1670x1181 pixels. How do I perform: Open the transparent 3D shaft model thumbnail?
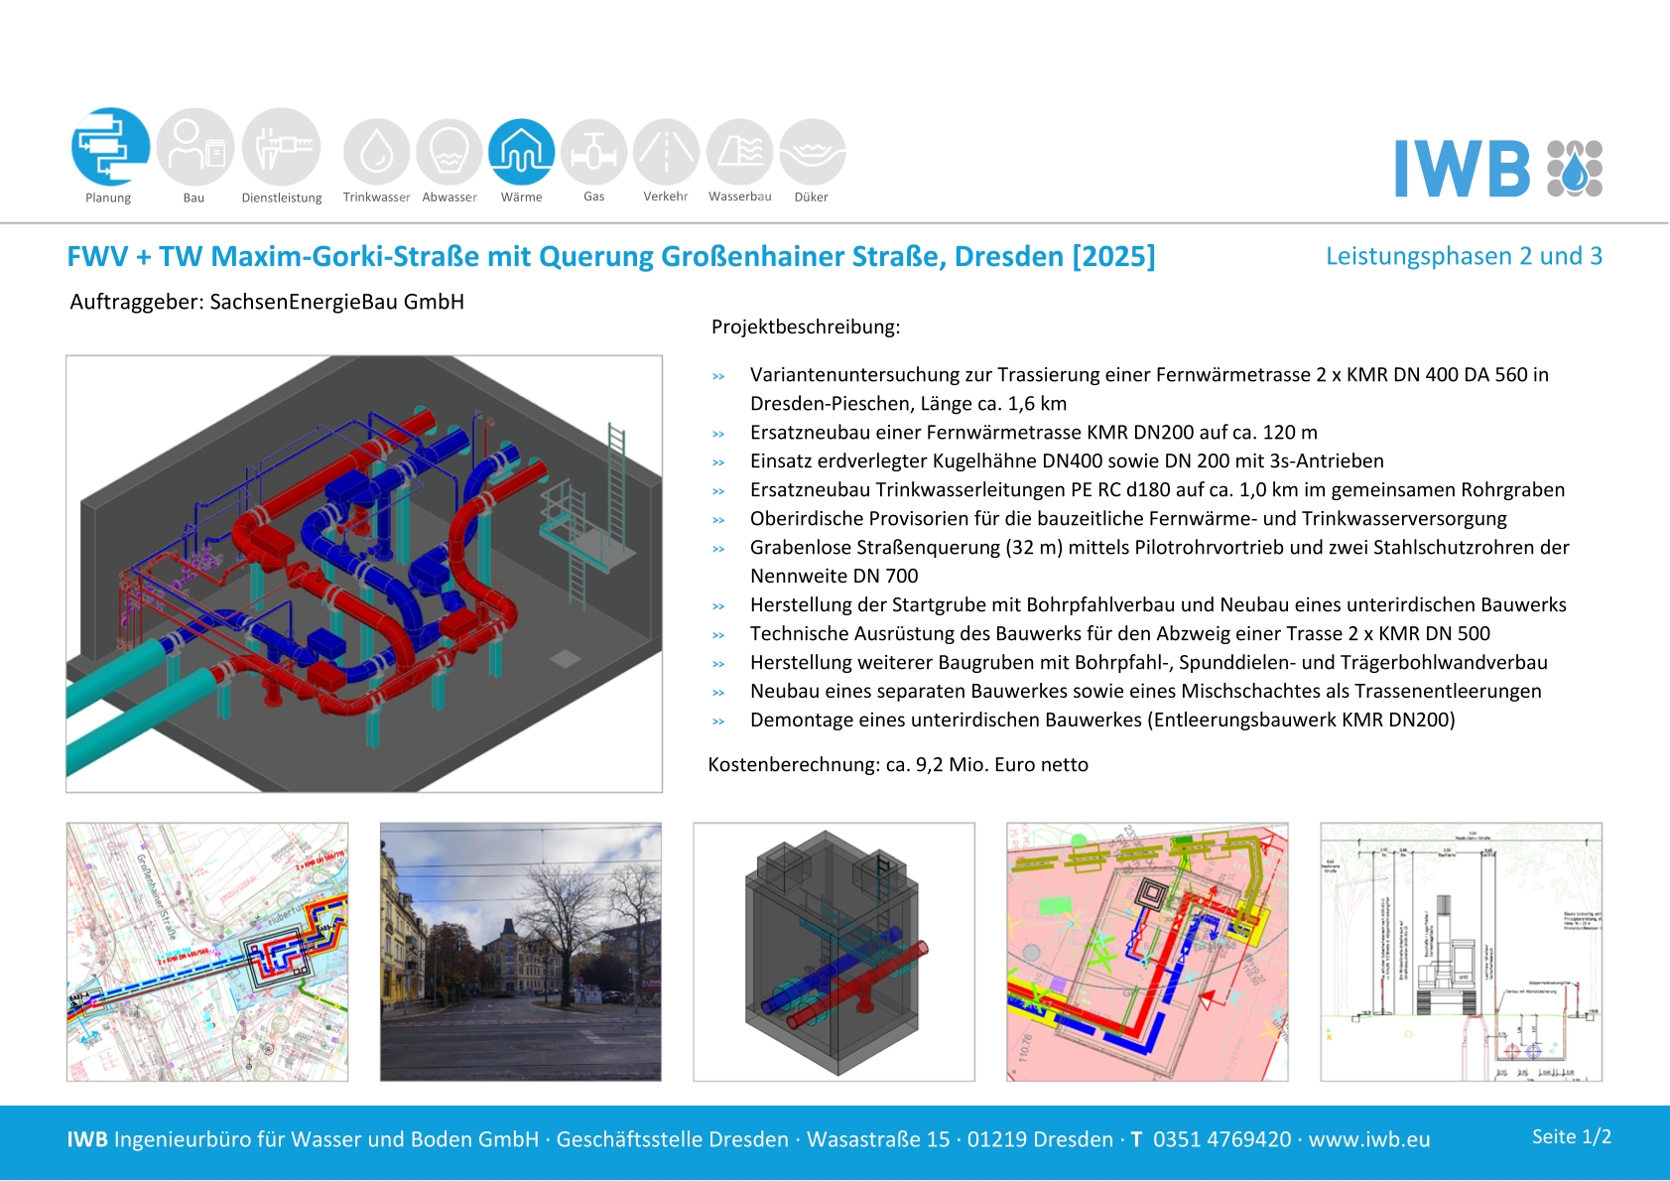pos(834,952)
